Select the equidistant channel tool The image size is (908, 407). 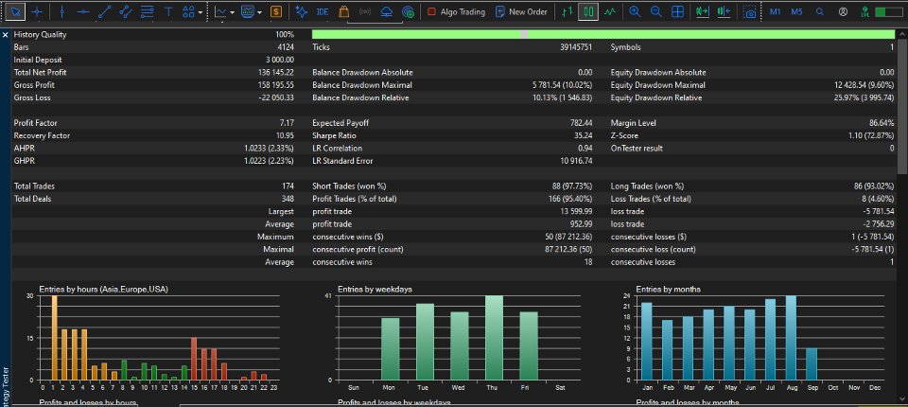coord(126,11)
